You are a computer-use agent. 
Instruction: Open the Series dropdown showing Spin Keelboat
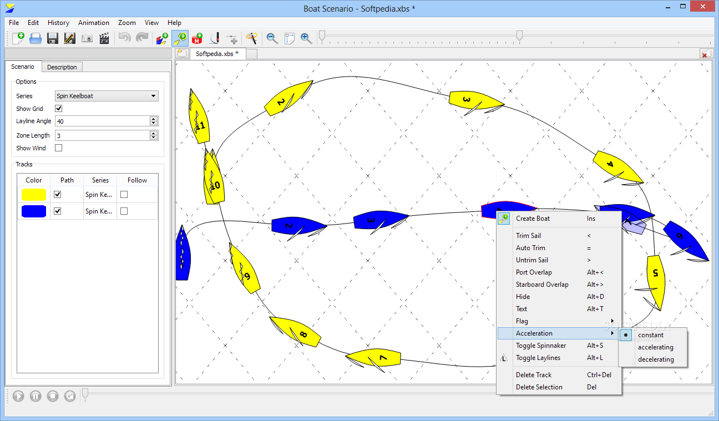tap(107, 96)
